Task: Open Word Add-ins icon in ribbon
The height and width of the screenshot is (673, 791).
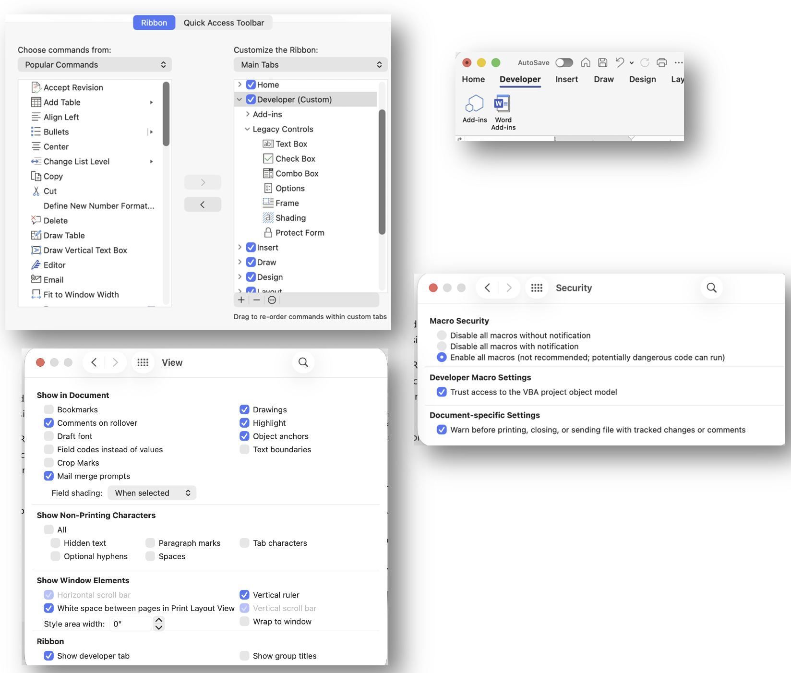Action: pyautogui.click(x=503, y=103)
